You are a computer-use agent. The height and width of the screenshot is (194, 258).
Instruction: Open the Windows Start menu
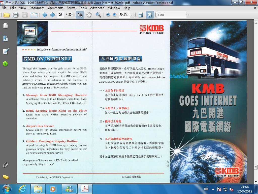[x=7, y=189]
